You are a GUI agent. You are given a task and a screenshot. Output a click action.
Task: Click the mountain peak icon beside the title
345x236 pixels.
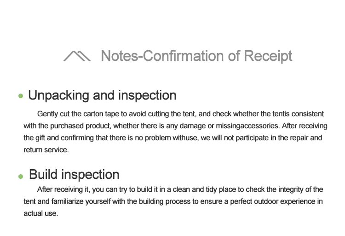point(77,56)
